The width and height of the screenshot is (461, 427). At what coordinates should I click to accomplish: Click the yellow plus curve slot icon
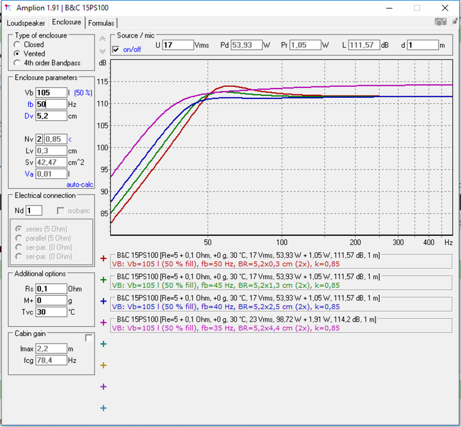tap(103, 365)
